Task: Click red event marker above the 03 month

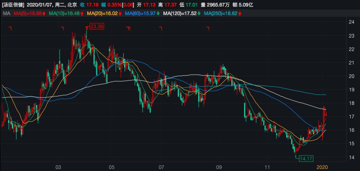Action: 63,28
